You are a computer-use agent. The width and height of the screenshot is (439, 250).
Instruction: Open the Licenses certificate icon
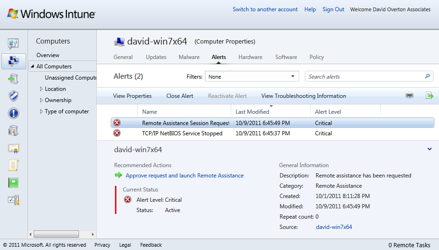click(x=14, y=148)
